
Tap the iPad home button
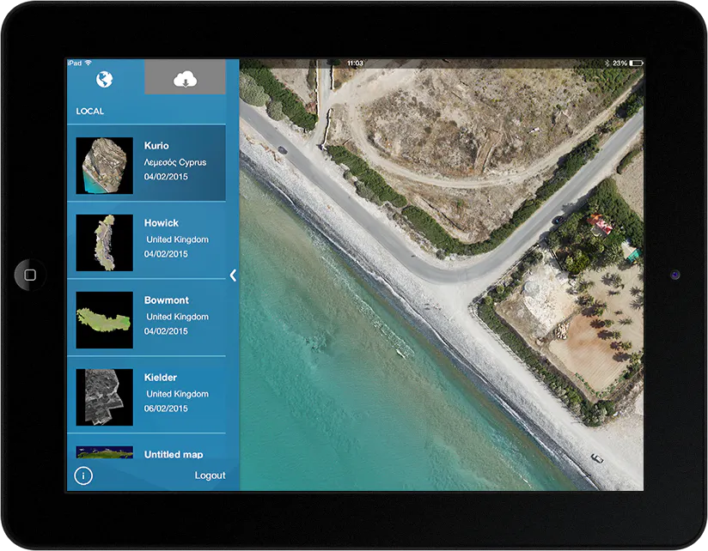tap(30, 275)
